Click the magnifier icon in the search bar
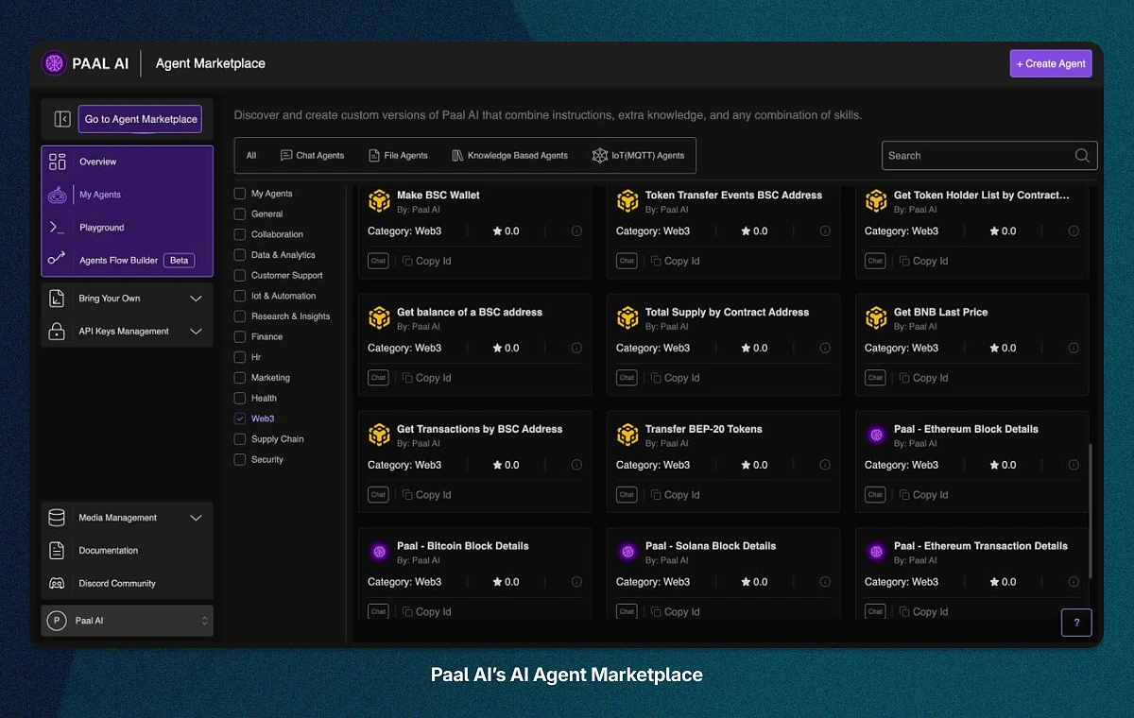The image size is (1134, 718). coord(1080,155)
